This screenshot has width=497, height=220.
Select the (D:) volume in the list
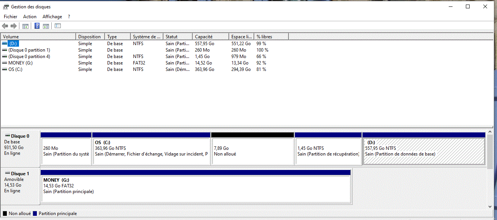pyautogui.click(x=13, y=44)
